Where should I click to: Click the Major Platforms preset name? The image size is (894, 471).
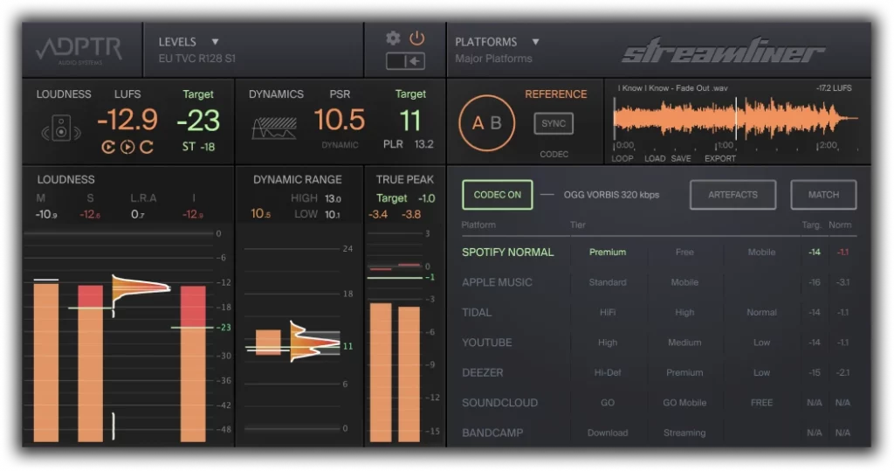pos(494,59)
